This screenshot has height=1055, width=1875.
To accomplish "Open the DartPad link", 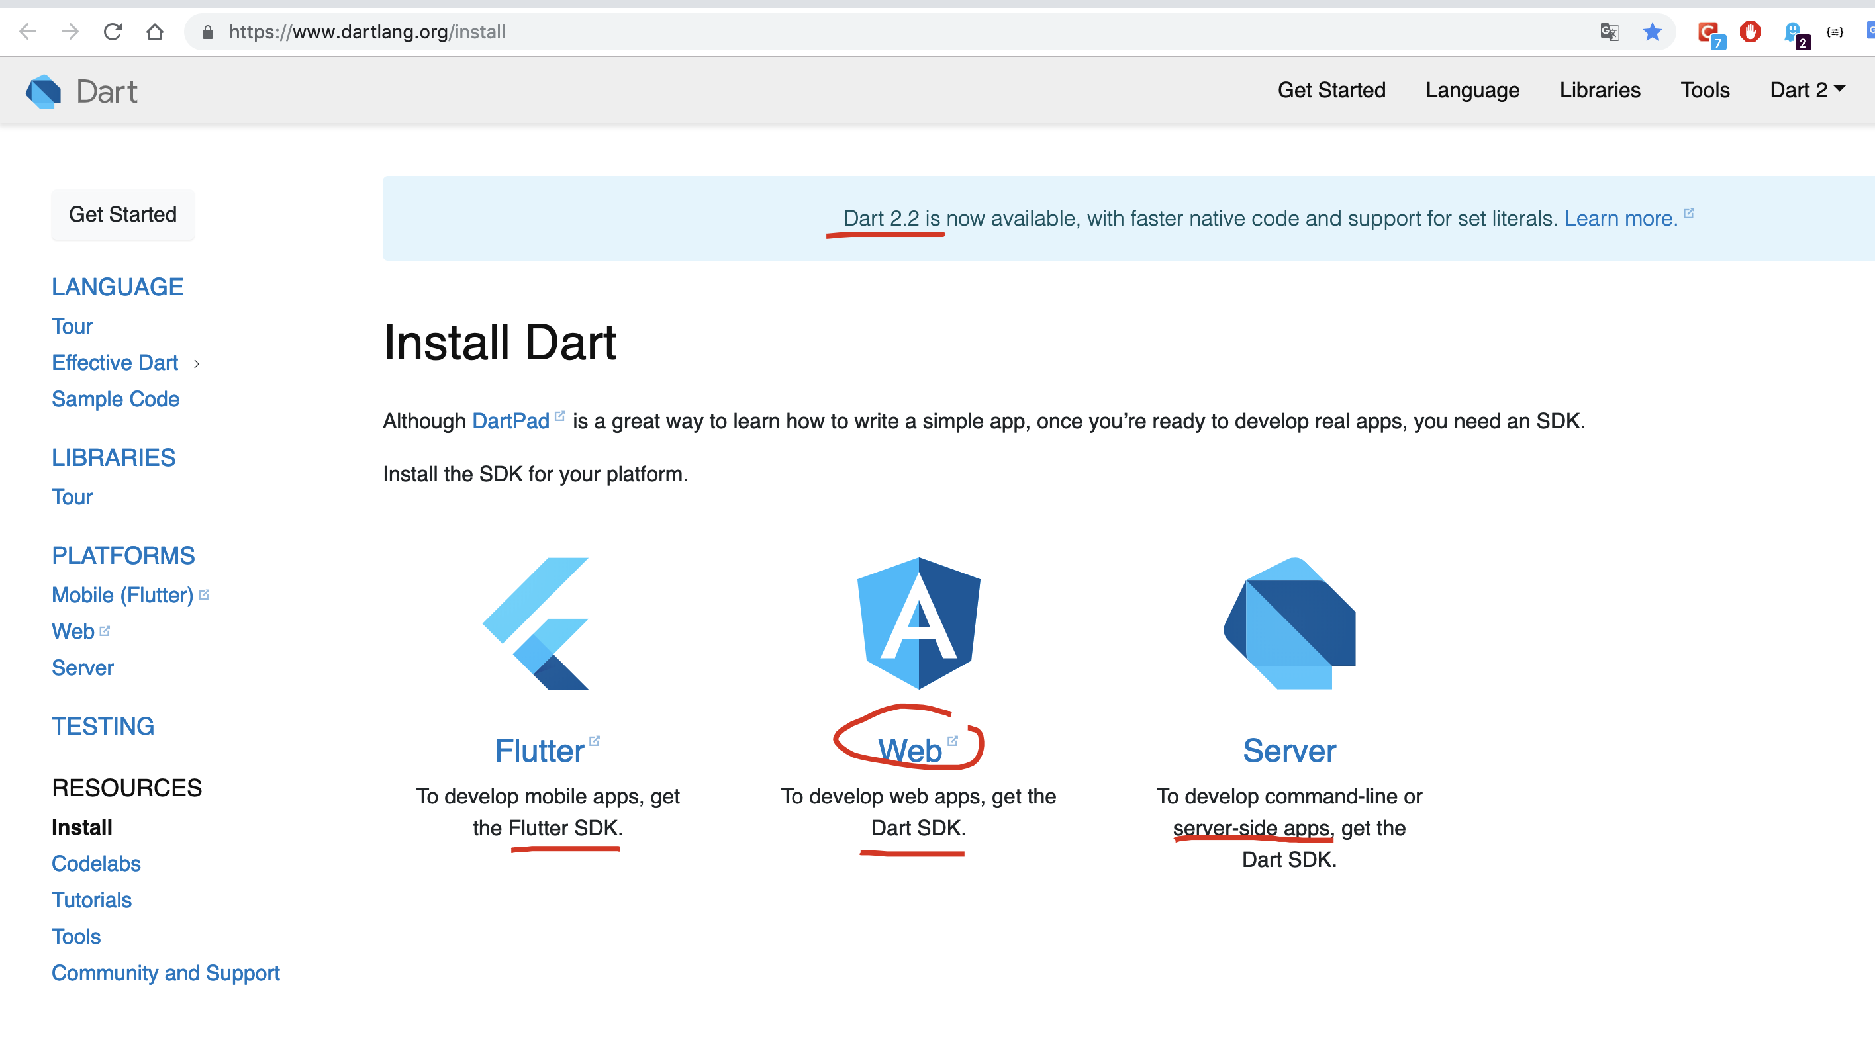I will (x=510, y=422).
